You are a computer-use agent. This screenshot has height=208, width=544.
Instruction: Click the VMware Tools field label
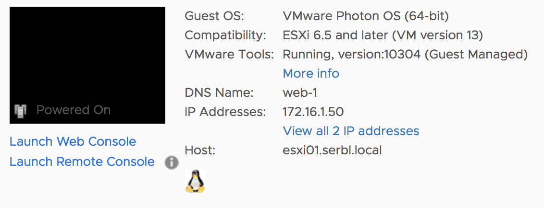229,54
